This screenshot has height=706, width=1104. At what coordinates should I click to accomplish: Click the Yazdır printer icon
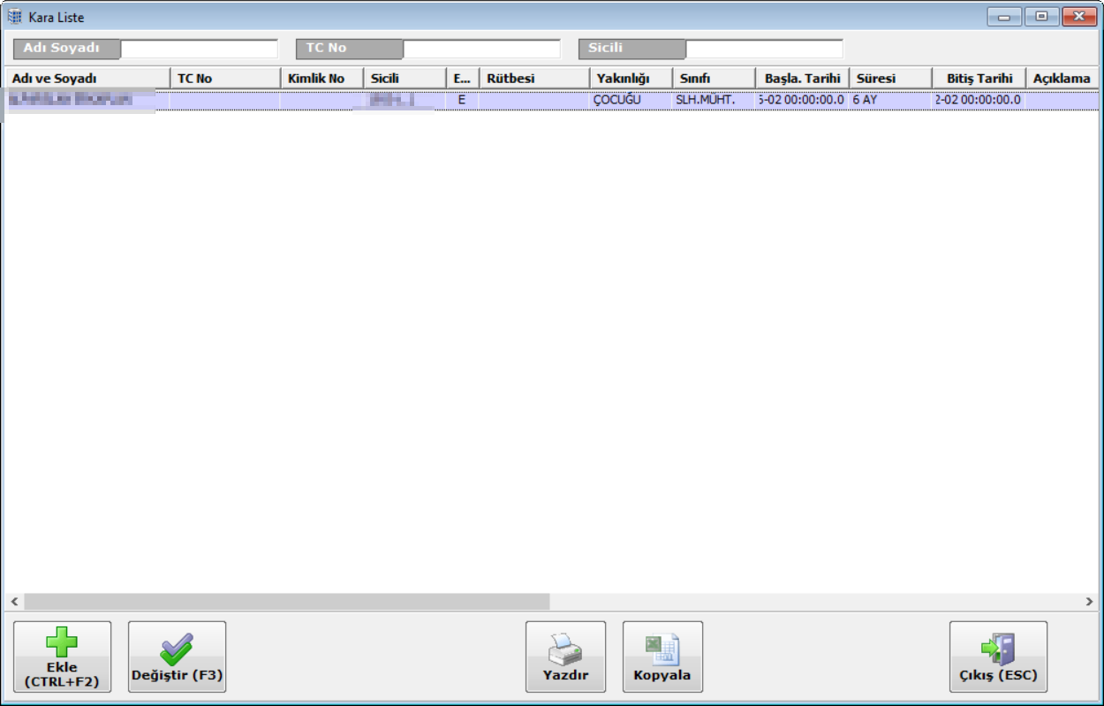pyautogui.click(x=565, y=649)
